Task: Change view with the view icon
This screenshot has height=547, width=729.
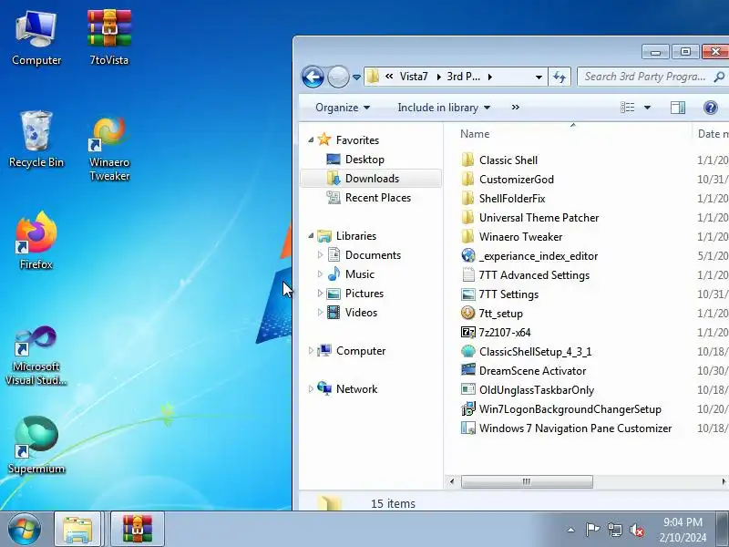Action: (628, 108)
